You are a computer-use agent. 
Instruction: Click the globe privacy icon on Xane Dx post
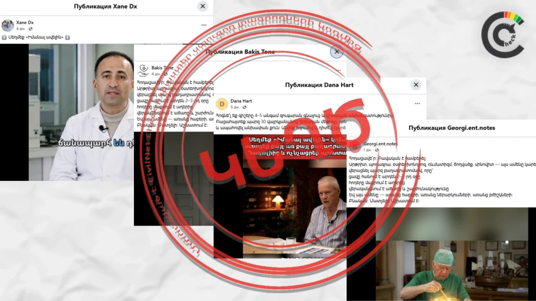(30, 29)
